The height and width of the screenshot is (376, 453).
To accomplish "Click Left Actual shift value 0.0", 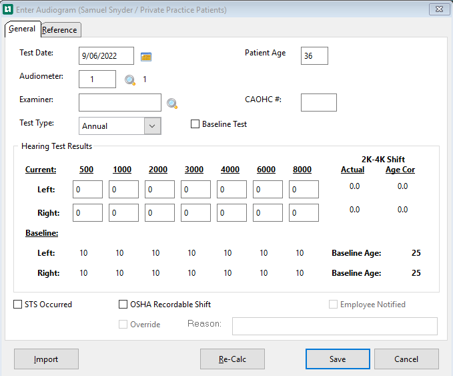I will coord(354,186).
